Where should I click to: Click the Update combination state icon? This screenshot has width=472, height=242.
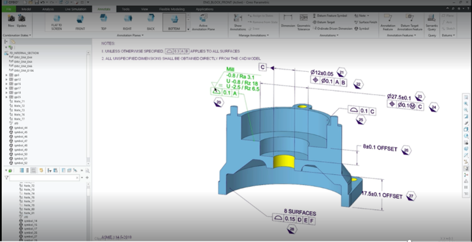(21, 22)
